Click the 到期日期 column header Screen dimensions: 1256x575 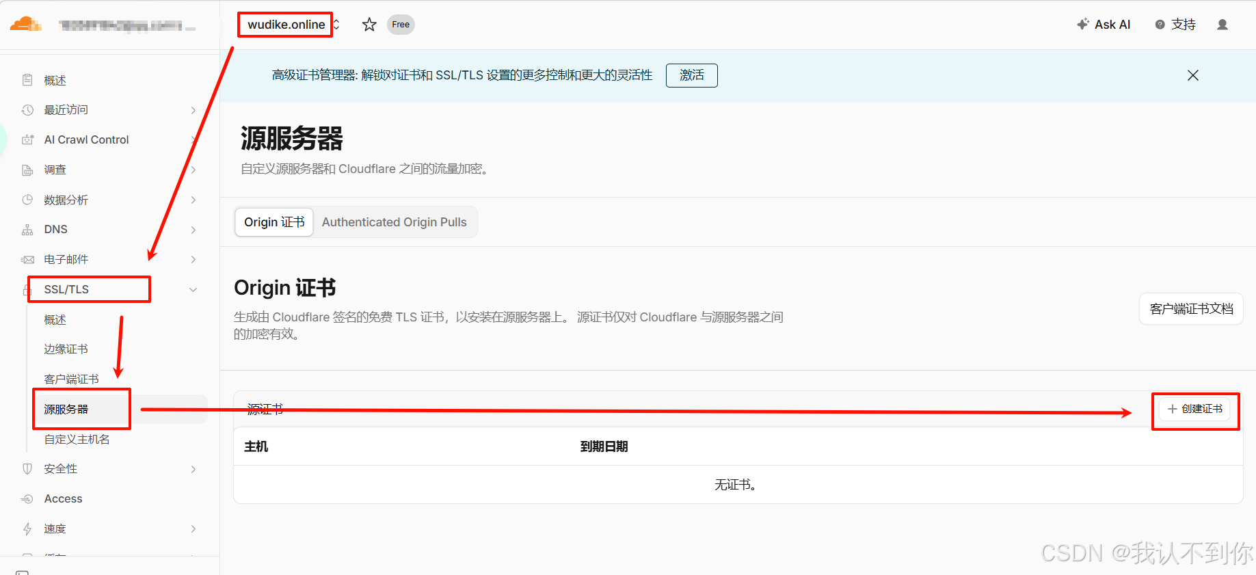coord(604,446)
